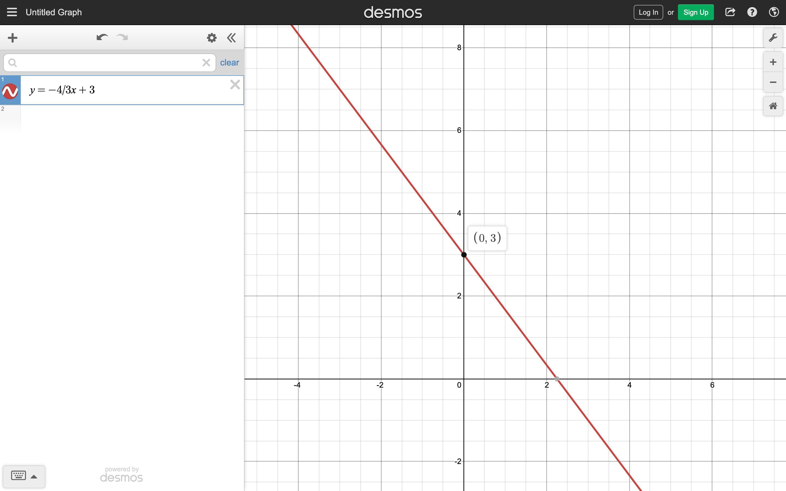Collapse the expression list panel
This screenshot has width=786, height=491.
[x=231, y=38]
